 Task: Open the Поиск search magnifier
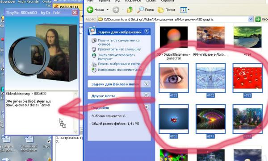click(141, 10)
